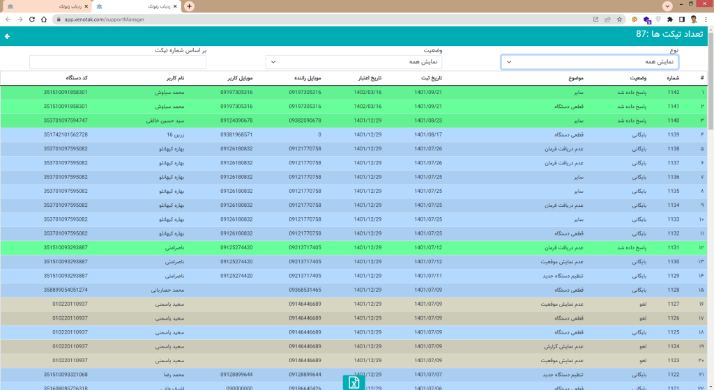This screenshot has height=390, width=714.
Task: Click the address bar URL app.xenotak.com
Action: click(105, 19)
